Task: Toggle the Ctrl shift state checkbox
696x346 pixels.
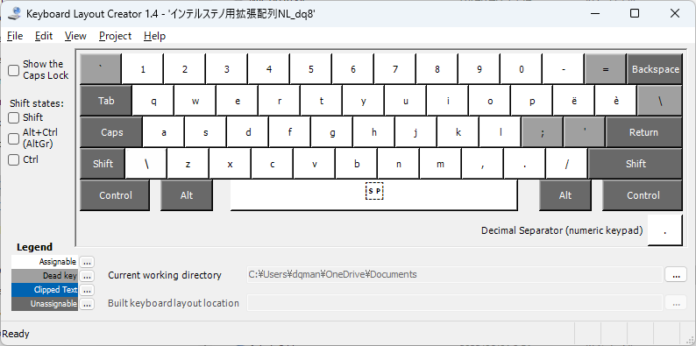Action: tap(14, 159)
